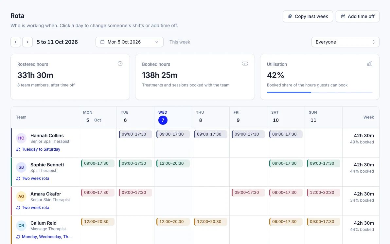Open Hannah Collins' Tuesday 09:00–17:30 shift
This screenshot has height=244, width=390.
135,134
